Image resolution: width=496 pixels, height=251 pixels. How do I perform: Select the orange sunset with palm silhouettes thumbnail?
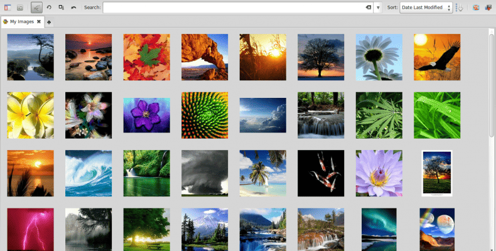[30, 173]
